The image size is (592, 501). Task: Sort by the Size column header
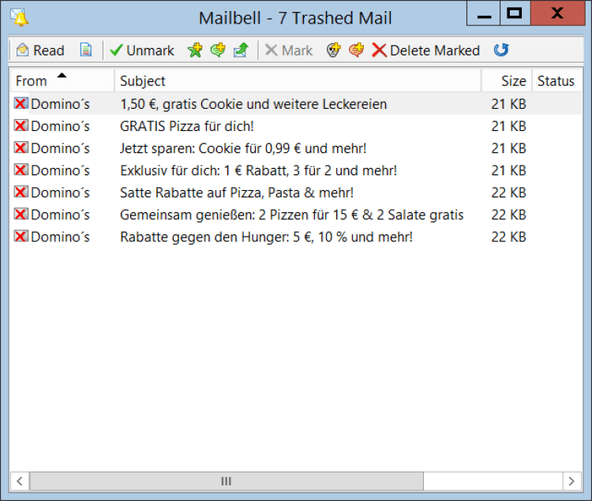[507, 80]
